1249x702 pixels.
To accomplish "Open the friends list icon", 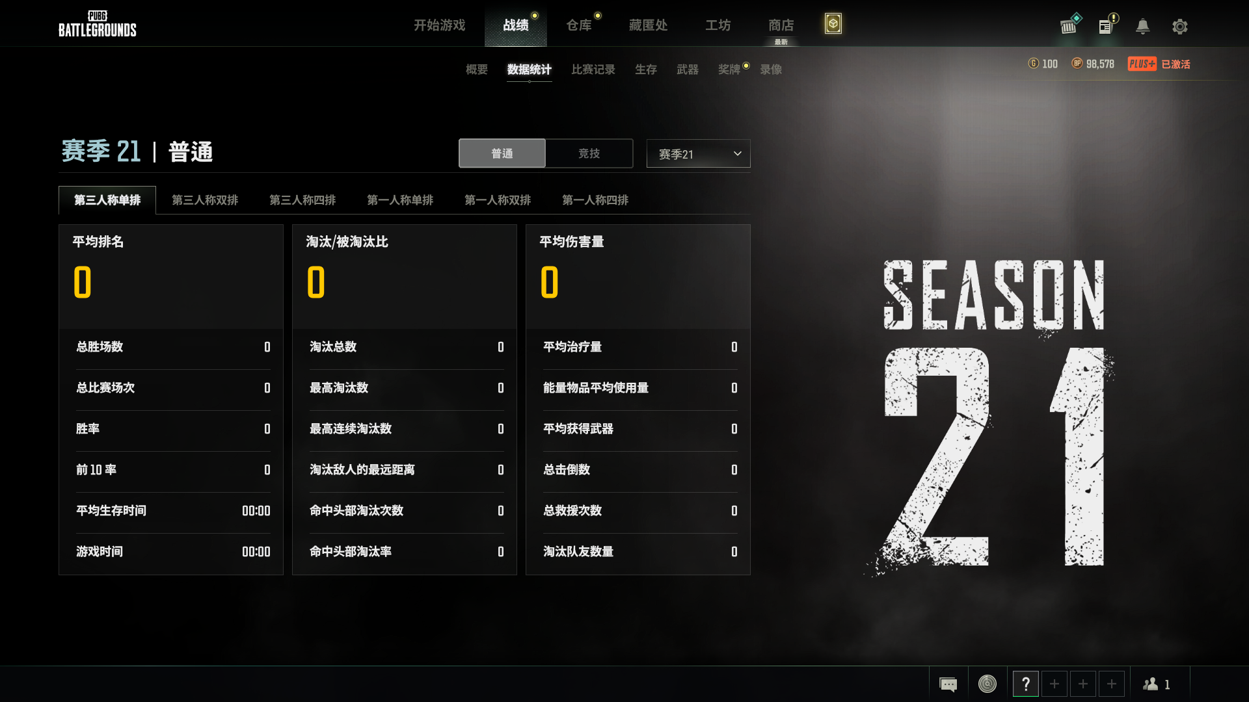I will 1156,684.
